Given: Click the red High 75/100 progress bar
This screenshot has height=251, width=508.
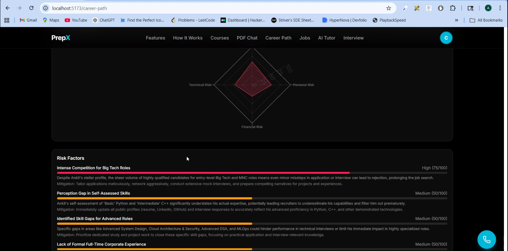Looking at the screenshot, I should coord(203,173).
